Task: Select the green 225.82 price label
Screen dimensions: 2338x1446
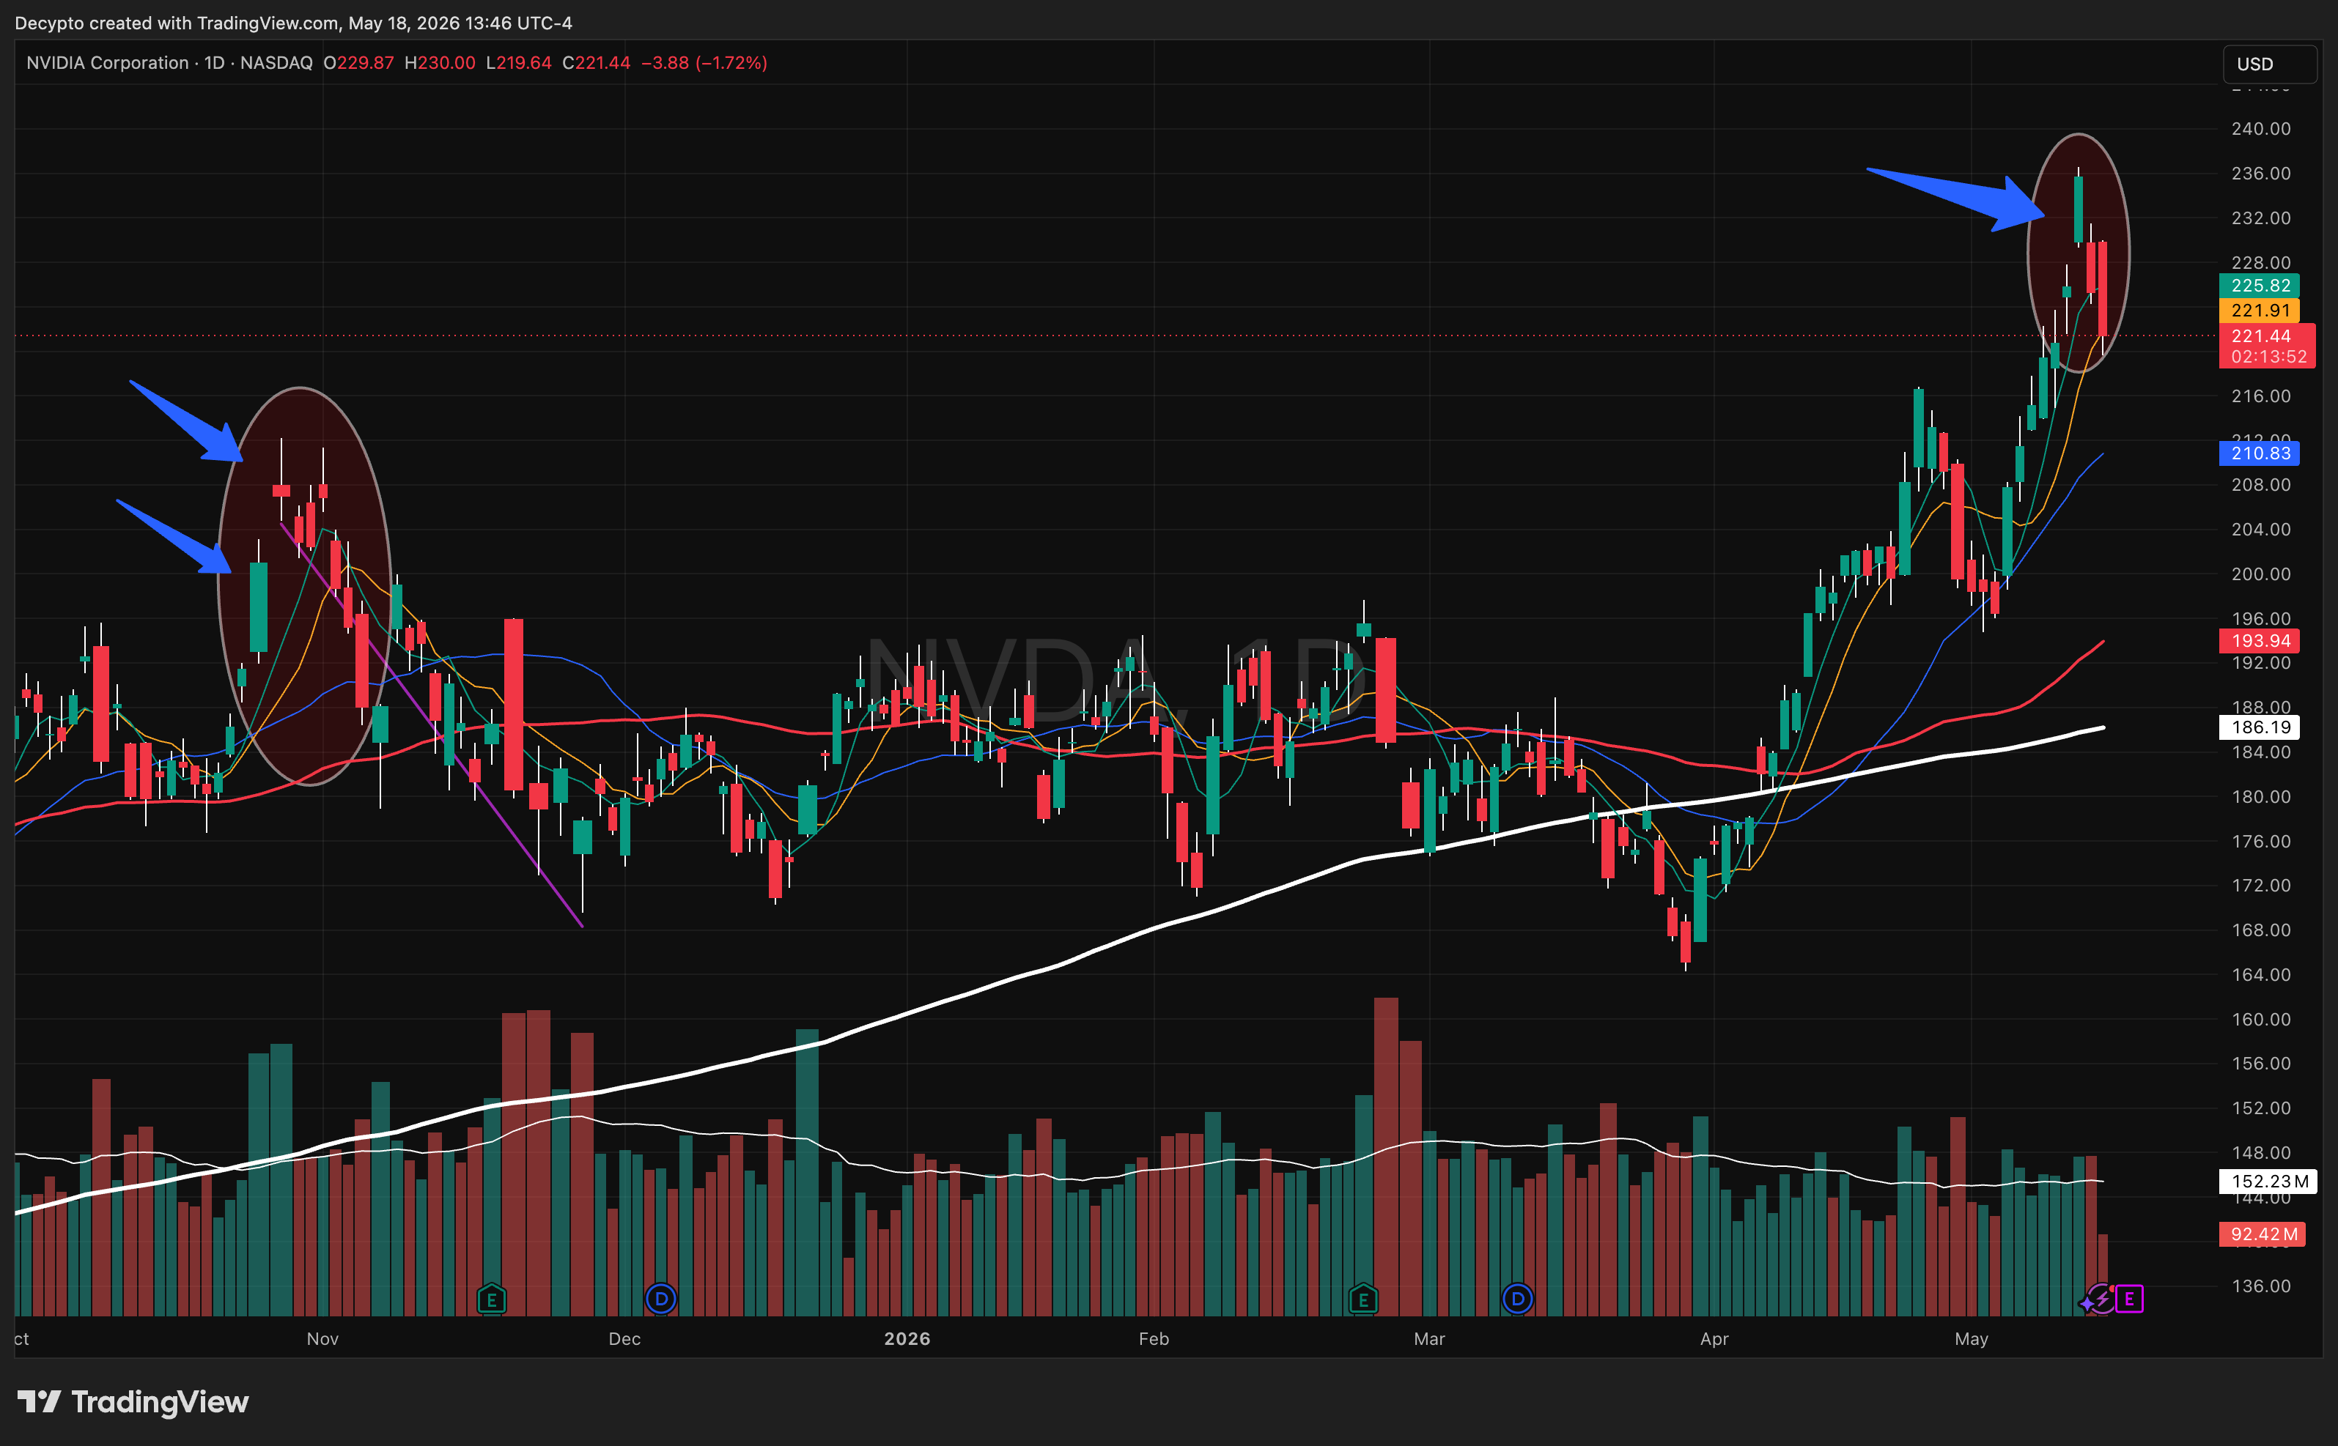Action: click(x=2259, y=285)
